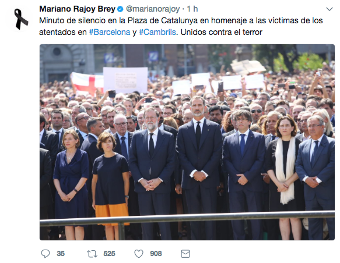Click the retweet arrows icon
Image resolution: width=340 pixels, height=263 pixels.
tap(92, 254)
